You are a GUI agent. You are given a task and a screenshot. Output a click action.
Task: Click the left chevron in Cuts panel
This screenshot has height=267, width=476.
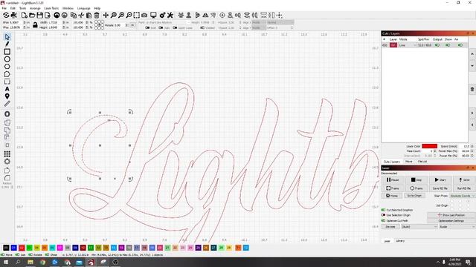click(x=472, y=125)
